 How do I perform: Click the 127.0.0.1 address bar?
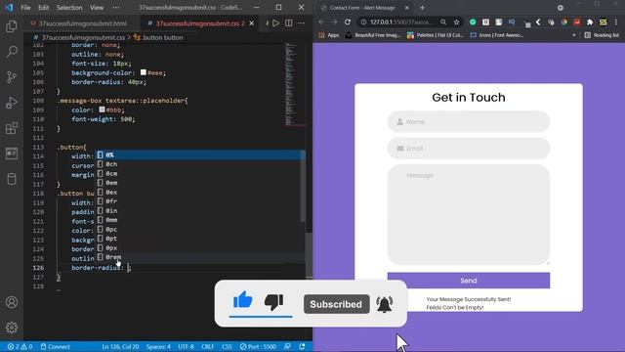tap(400, 22)
